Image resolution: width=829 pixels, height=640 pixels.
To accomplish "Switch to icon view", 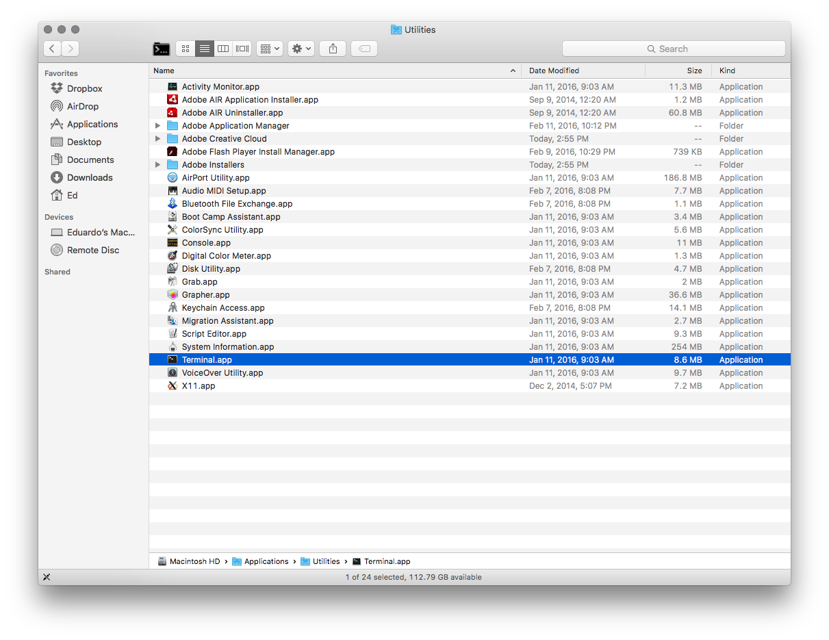I will point(185,49).
